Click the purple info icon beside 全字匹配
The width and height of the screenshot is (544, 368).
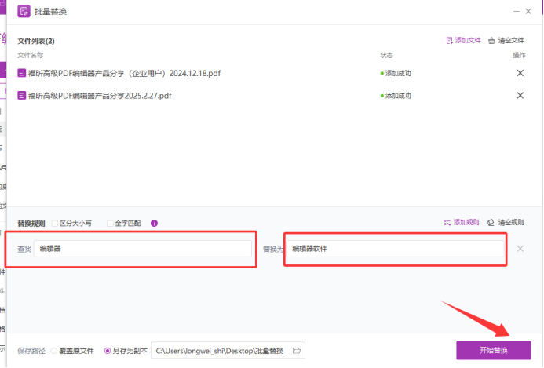(x=154, y=224)
